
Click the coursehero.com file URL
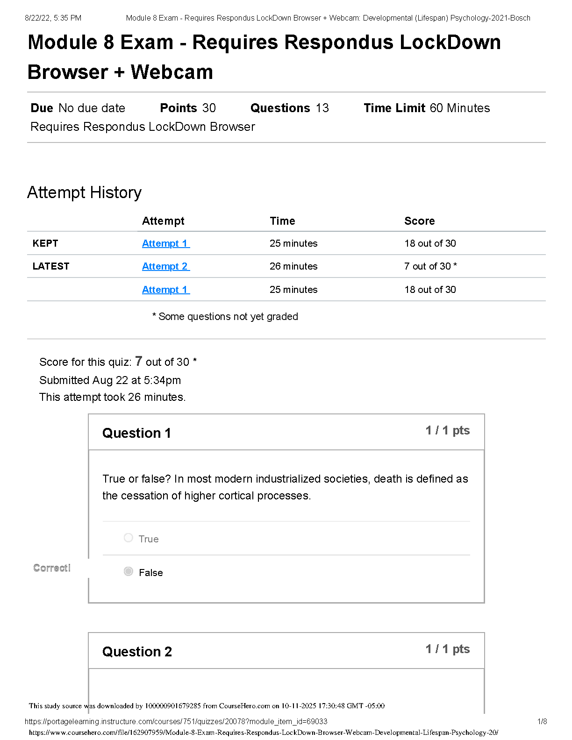click(x=264, y=733)
